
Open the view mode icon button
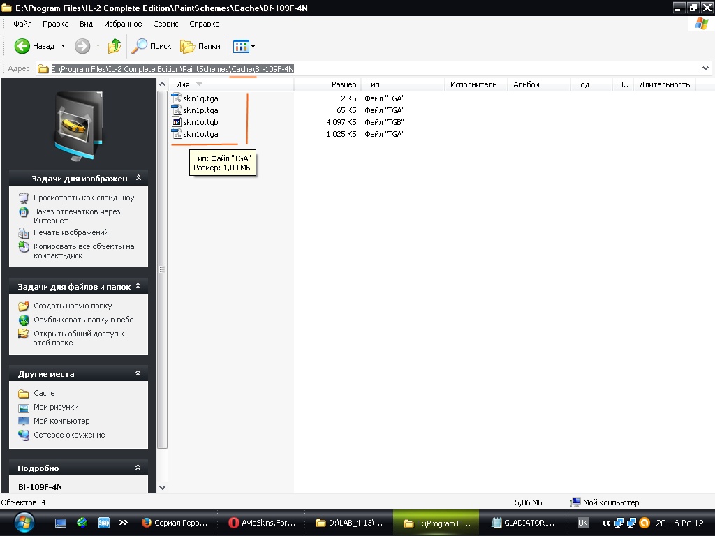pos(241,47)
